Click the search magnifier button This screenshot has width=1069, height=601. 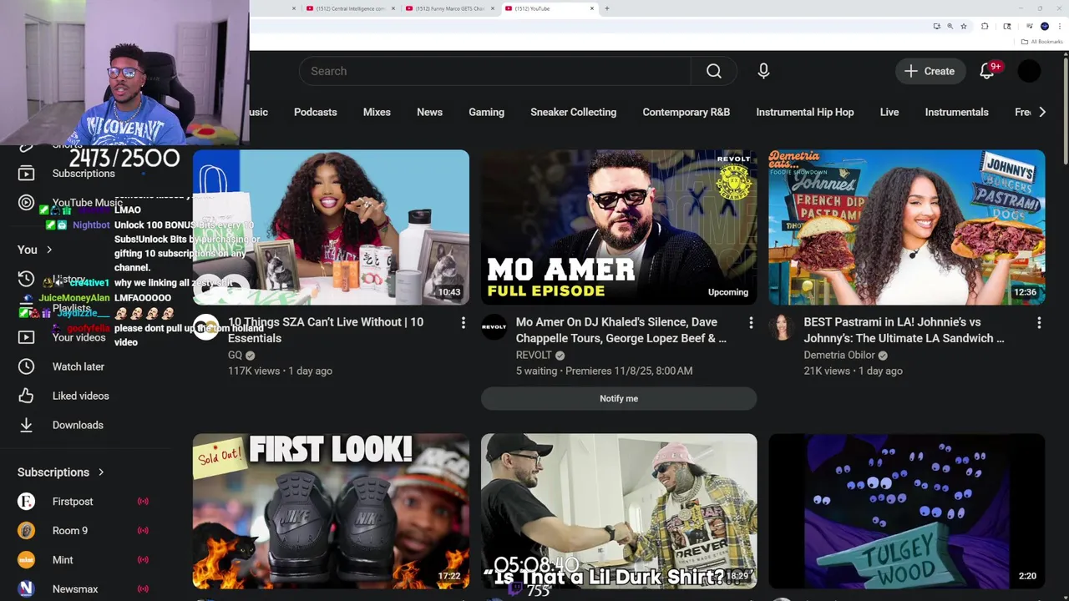tap(713, 71)
